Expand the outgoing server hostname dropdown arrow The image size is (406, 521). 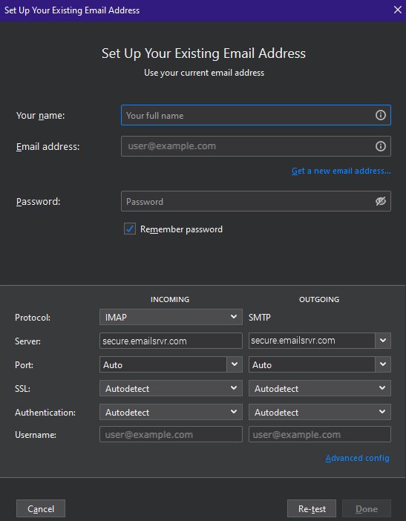[x=383, y=341]
